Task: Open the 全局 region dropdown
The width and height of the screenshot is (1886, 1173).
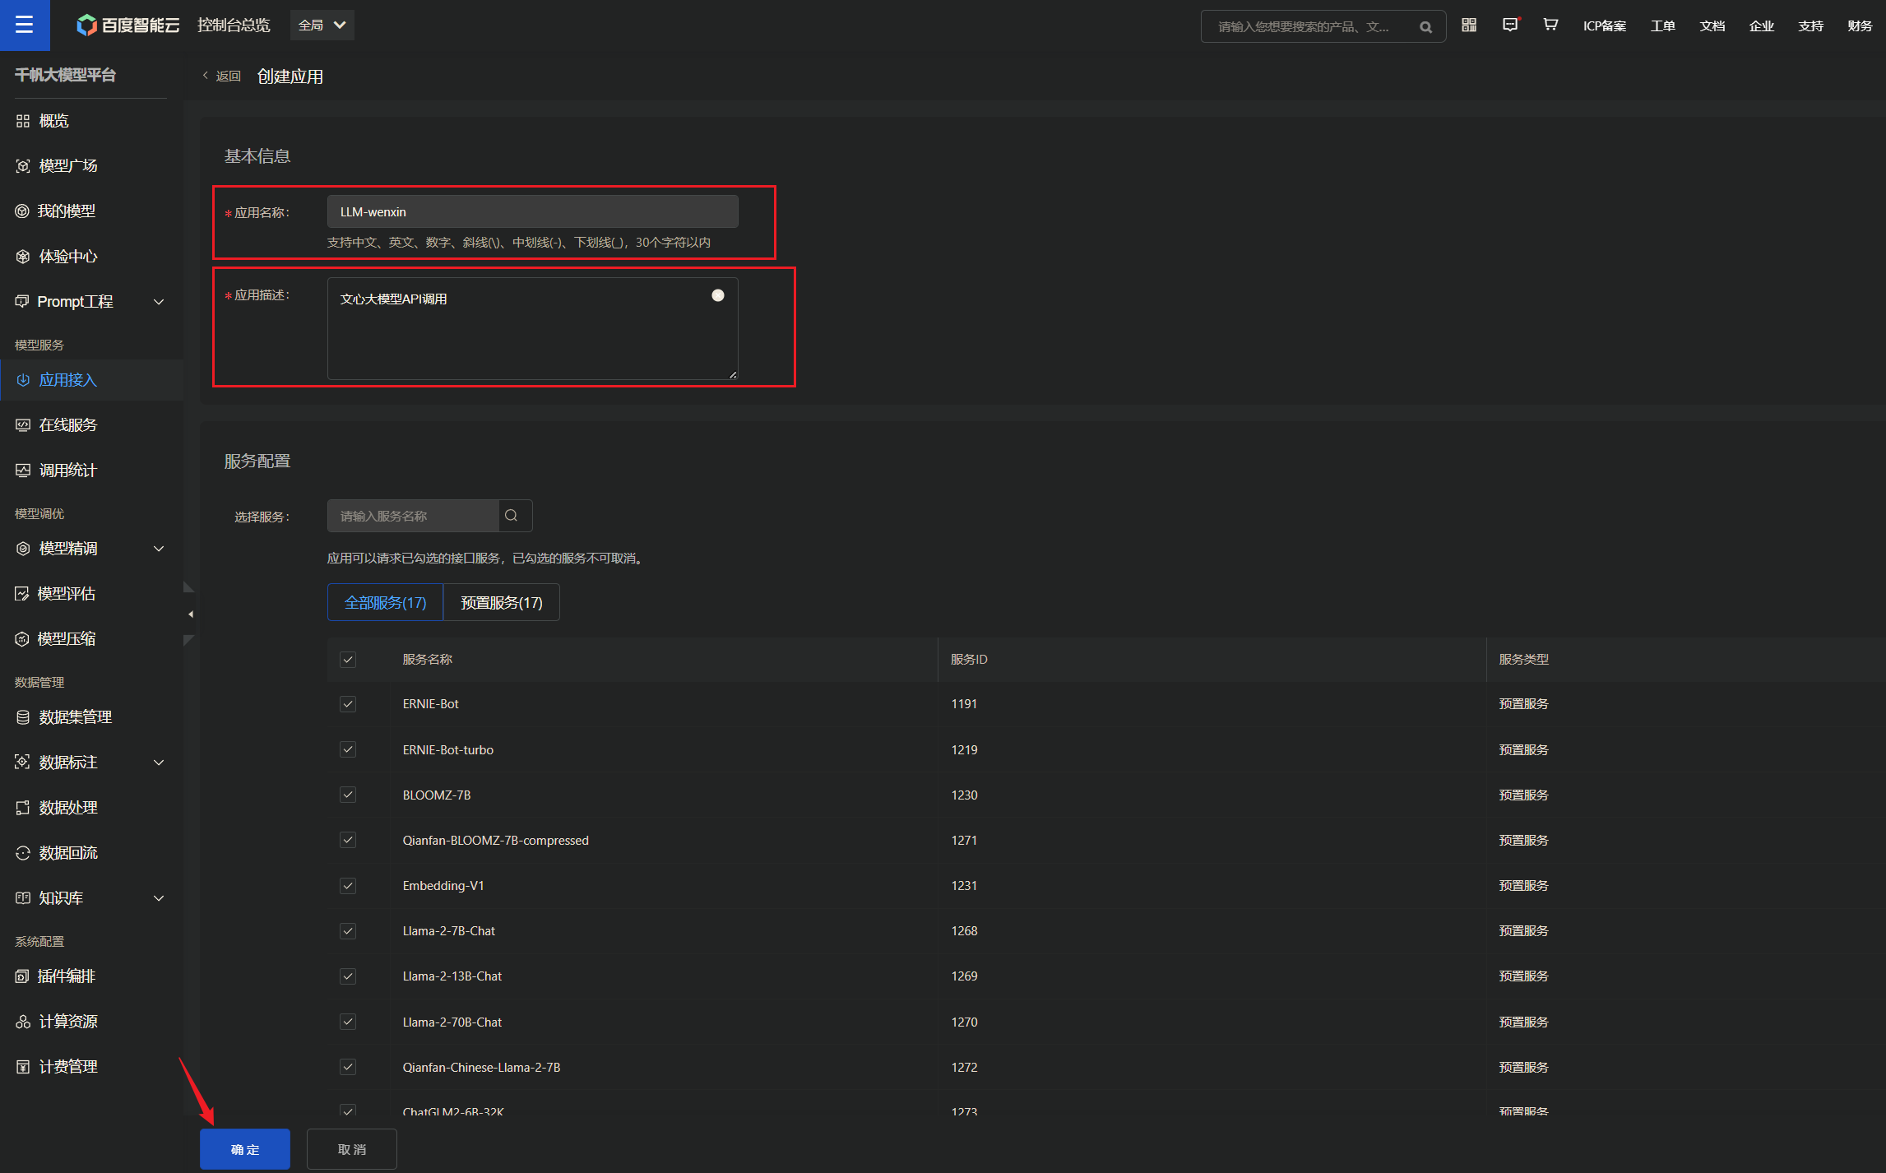Action: coord(322,25)
